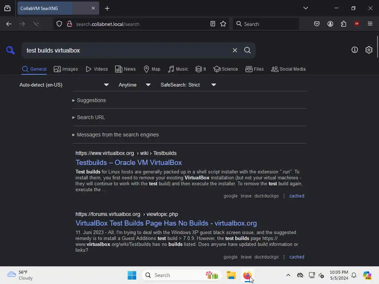379x284 pixels.
Task: Click inside the 'test builds virtualbox' query field
Action: tap(126, 50)
